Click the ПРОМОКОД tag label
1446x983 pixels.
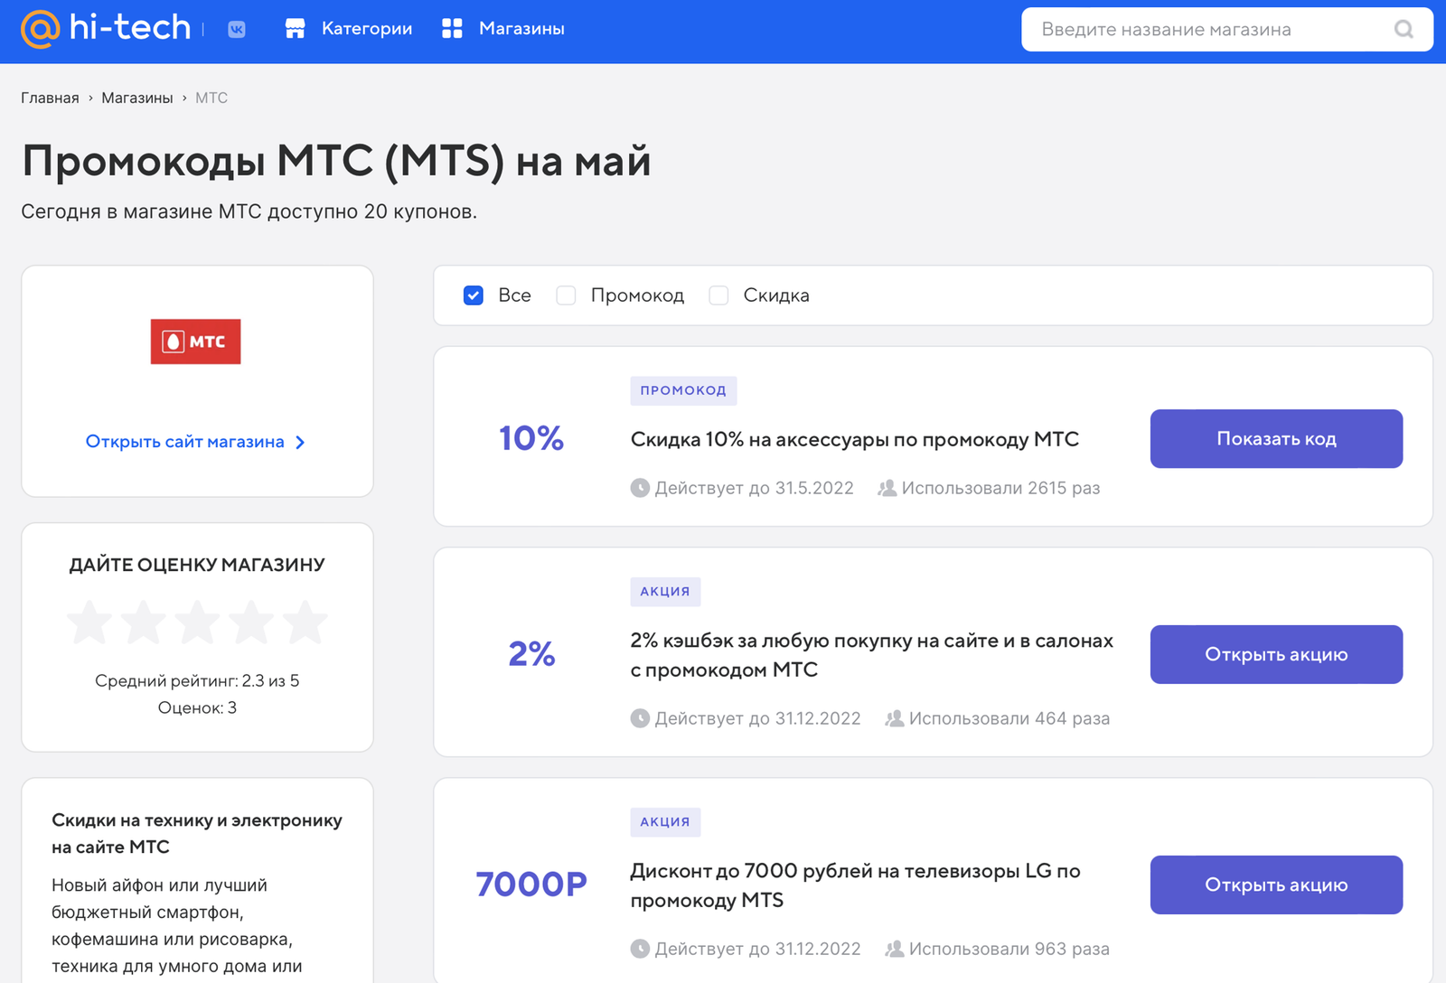pyautogui.click(x=683, y=390)
